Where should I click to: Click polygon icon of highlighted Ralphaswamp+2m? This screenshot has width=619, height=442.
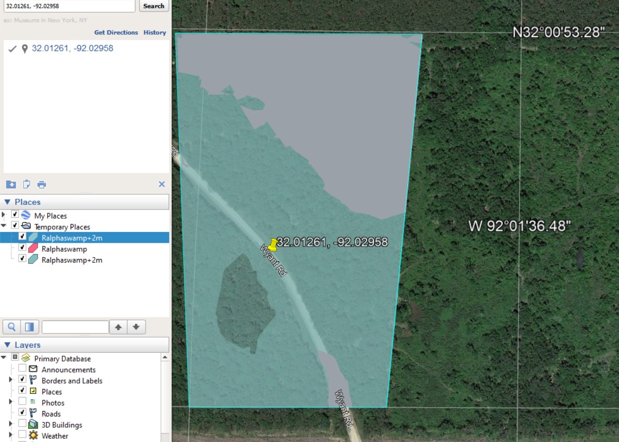(x=33, y=237)
